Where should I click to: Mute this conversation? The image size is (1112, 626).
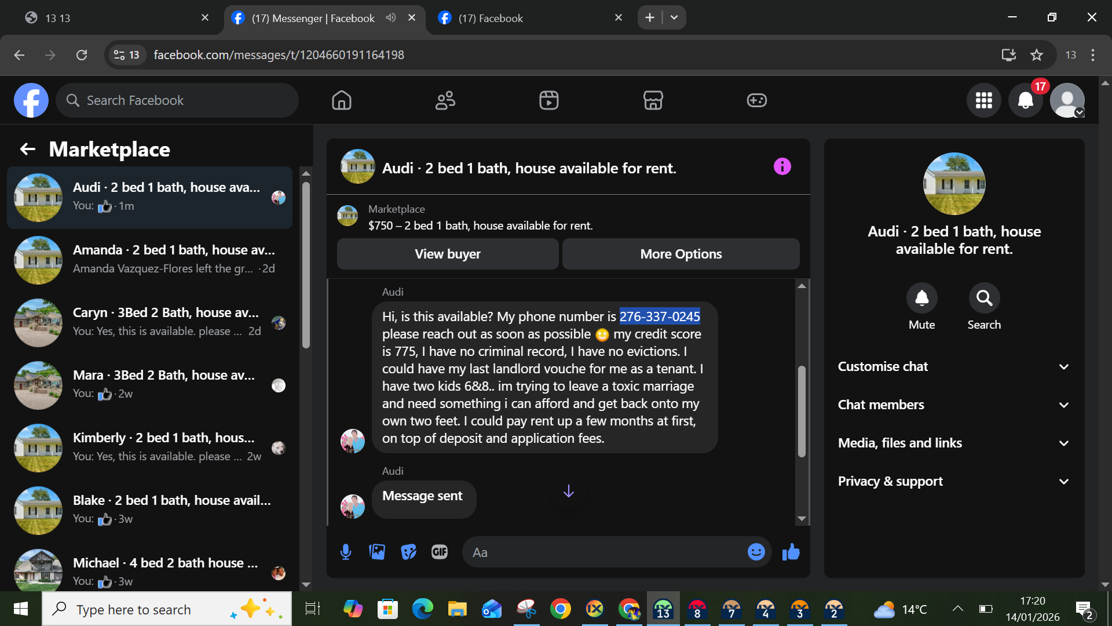pos(921,298)
